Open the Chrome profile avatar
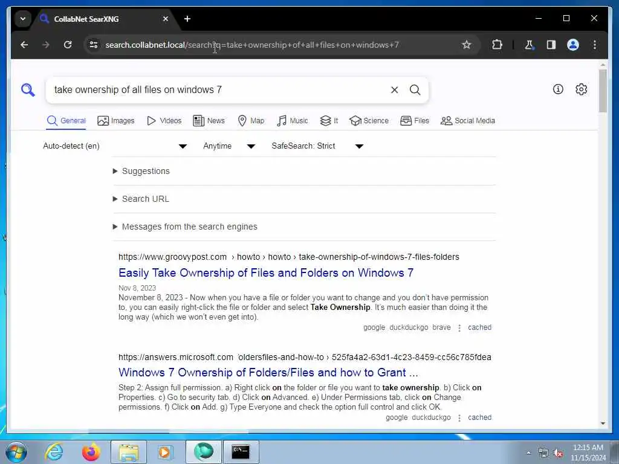619x464 pixels. 573,45
